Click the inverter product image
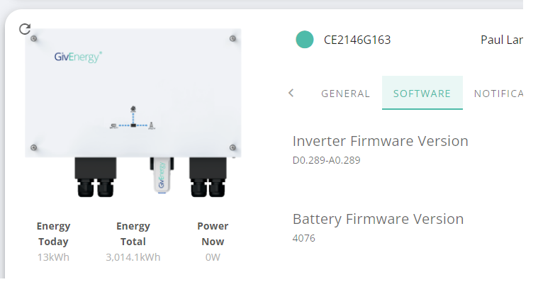Screen dimensions: 538x282 pos(133,113)
